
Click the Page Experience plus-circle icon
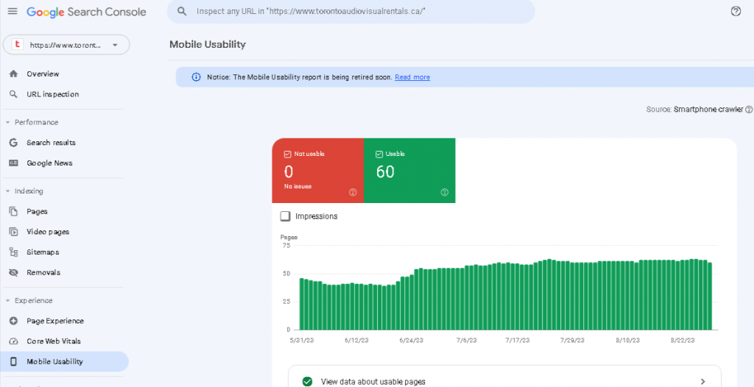click(13, 321)
